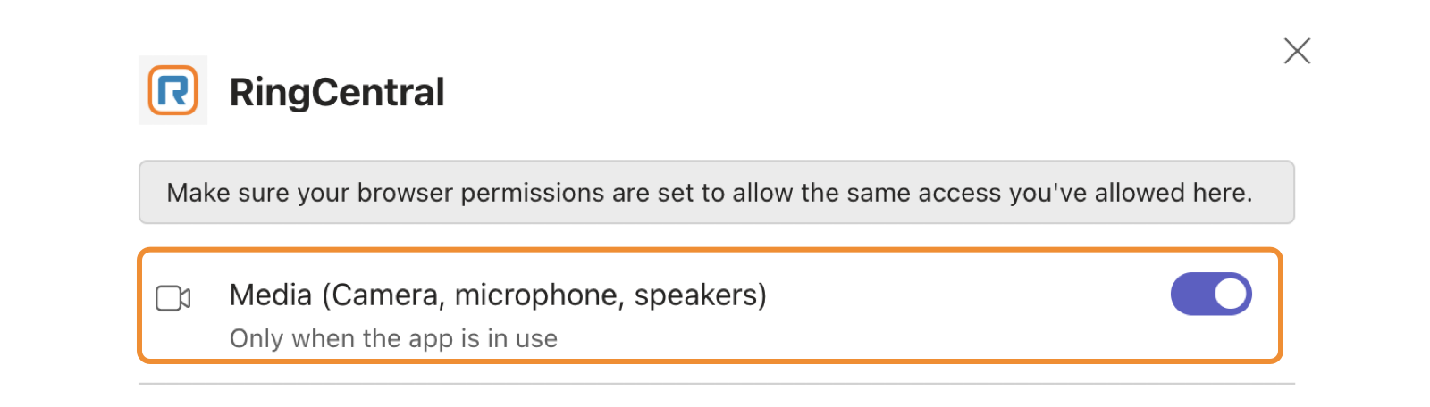Click the RingCentral title heading
Viewport: 1430px width, 407px height.
point(337,92)
